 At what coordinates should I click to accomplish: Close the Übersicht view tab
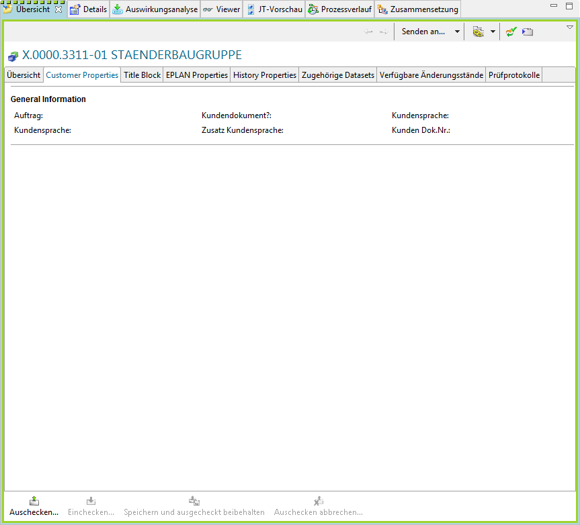58,9
